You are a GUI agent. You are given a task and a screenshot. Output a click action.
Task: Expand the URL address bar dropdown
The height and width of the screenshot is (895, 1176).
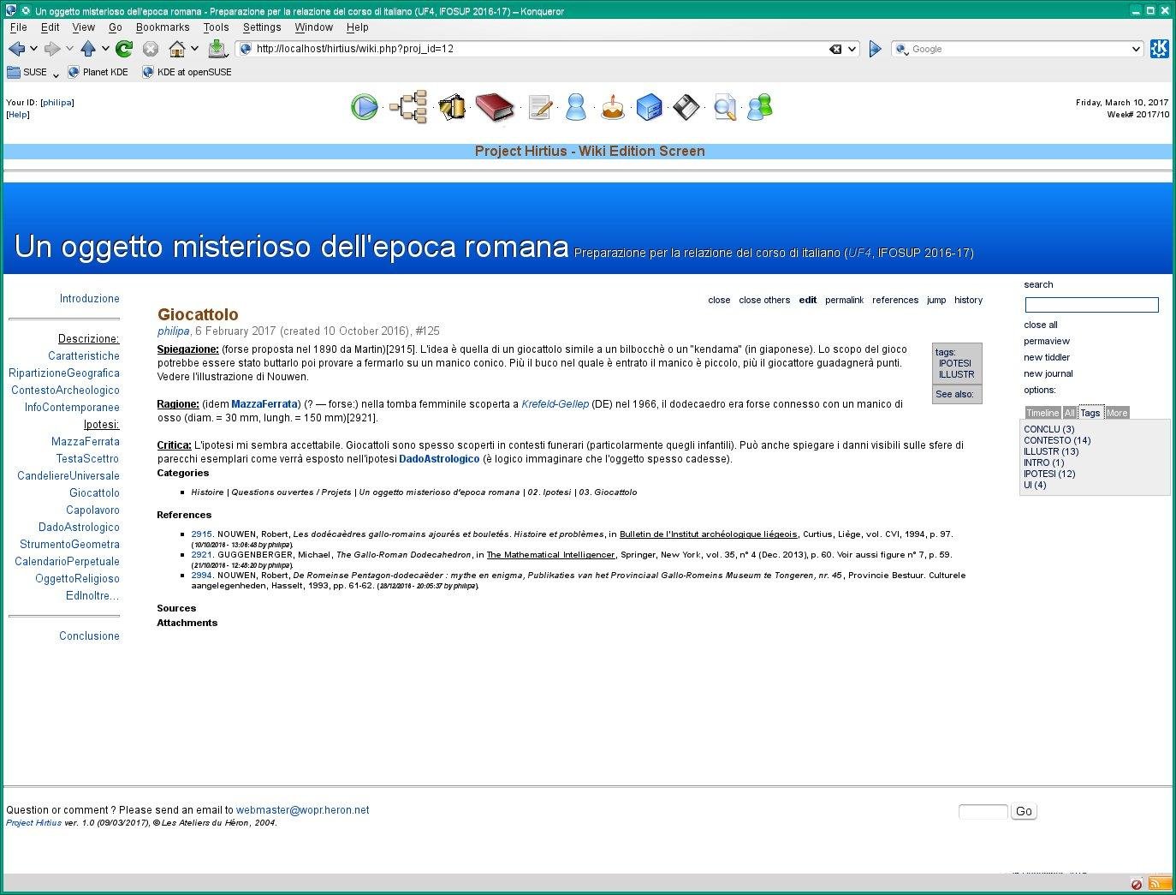coord(850,49)
